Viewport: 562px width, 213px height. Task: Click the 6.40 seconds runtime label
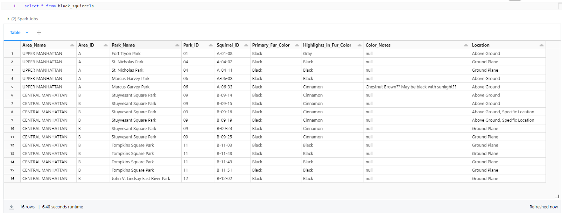(63, 207)
